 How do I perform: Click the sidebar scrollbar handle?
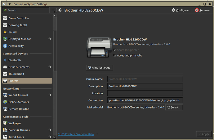coord(55,51)
